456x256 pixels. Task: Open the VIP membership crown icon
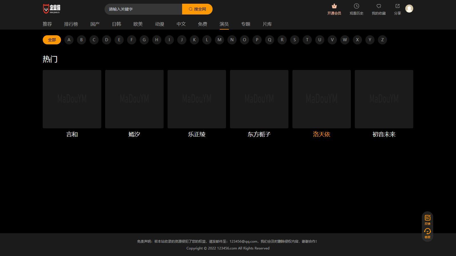(x=334, y=6)
